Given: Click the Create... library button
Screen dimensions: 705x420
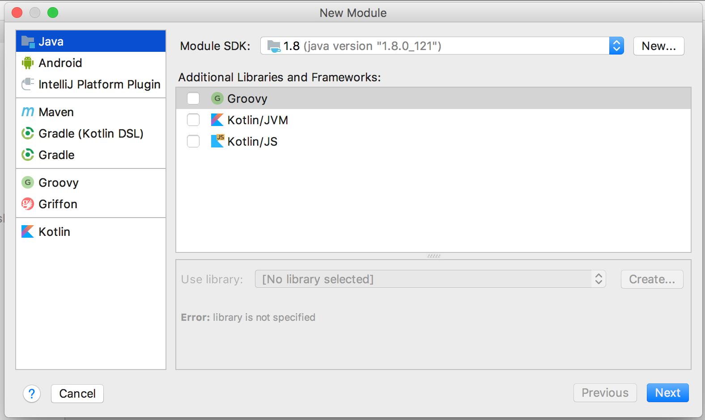Looking at the screenshot, I should tap(652, 279).
